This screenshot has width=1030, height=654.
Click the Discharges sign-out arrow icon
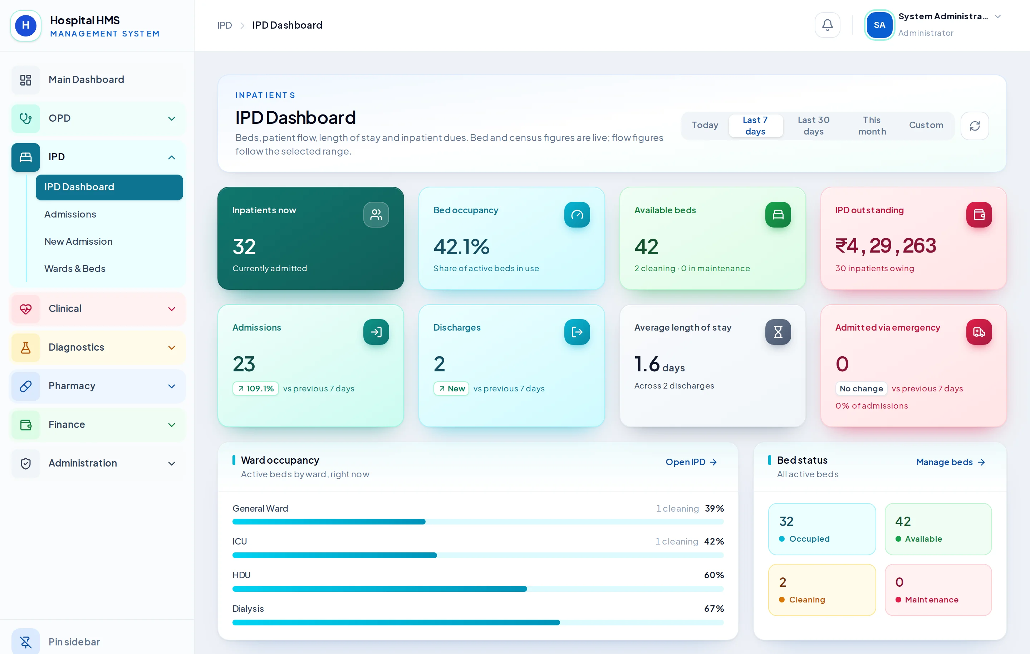point(577,332)
